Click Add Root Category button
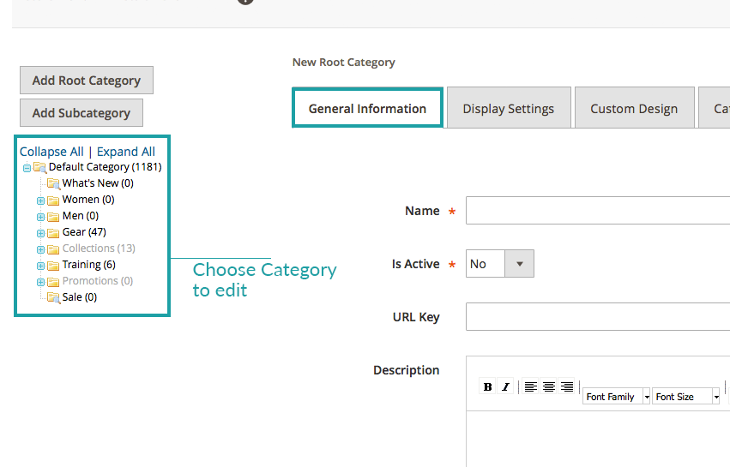This screenshot has width=730, height=467. click(87, 80)
